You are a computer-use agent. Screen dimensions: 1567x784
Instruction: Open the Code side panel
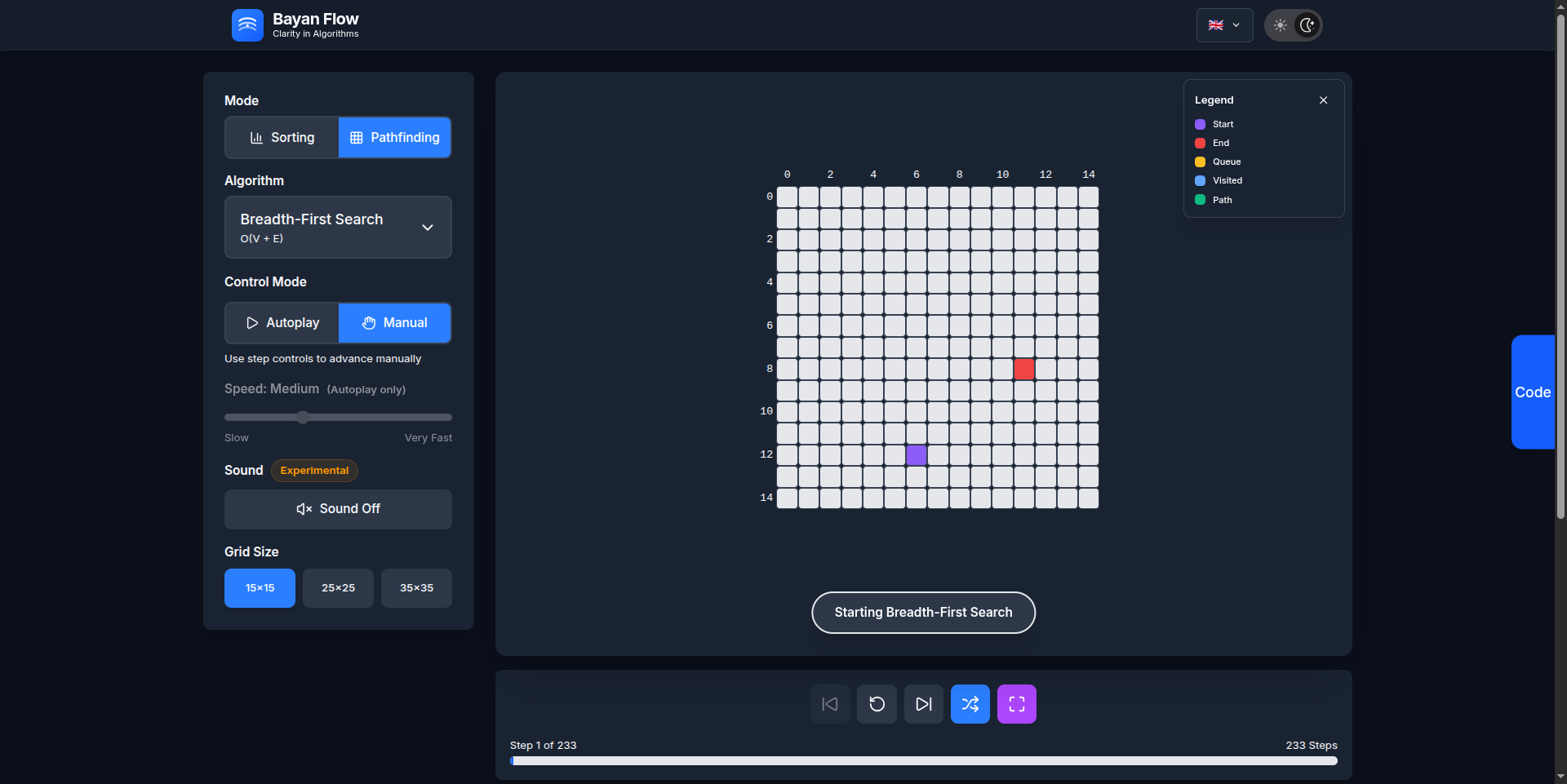point(1533,392)
